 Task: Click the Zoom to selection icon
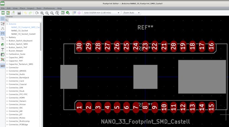[57, 13]
